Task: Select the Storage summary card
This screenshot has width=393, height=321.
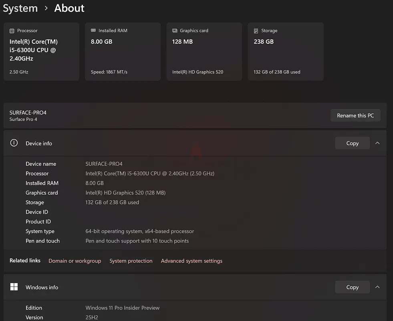Action: click(x=286, y=51)
